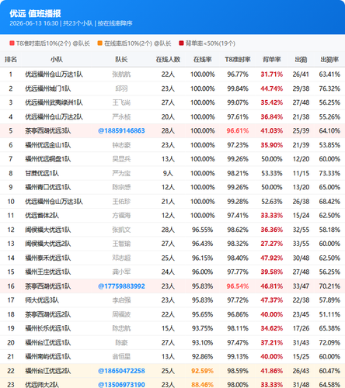Screen dimensions: 345x388
Task: Click captain name 龚小军
Action: [121, 272]
